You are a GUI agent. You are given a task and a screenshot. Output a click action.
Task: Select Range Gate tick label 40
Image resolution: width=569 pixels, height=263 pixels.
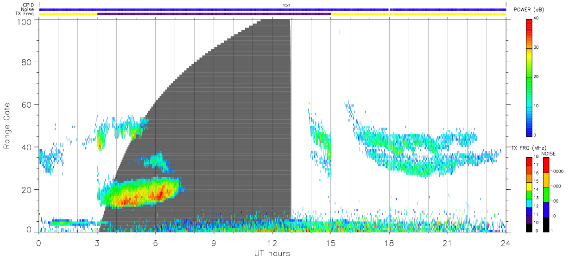pos(26,147)
